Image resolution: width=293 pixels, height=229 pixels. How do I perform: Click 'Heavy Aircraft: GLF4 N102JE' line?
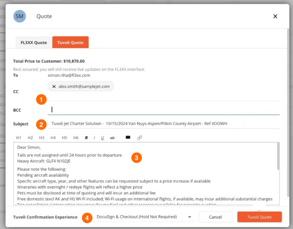pyautogui.click(x=44, y=161)
